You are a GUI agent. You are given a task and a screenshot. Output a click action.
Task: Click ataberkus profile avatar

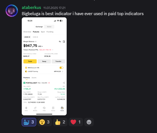[12, 11]
